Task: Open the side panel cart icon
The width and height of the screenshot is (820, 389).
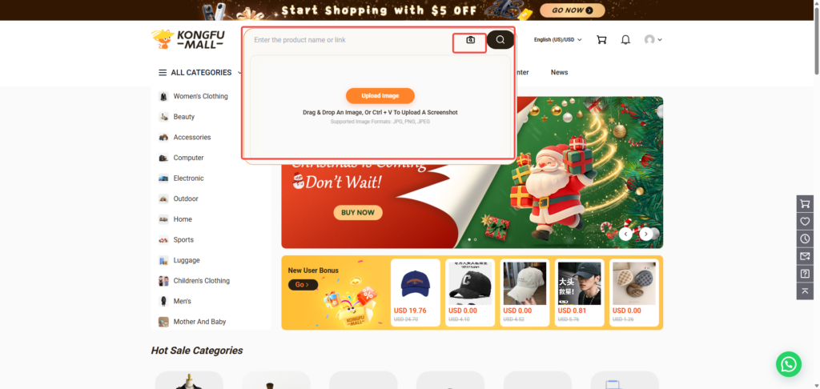Action: tap(805, 204)
